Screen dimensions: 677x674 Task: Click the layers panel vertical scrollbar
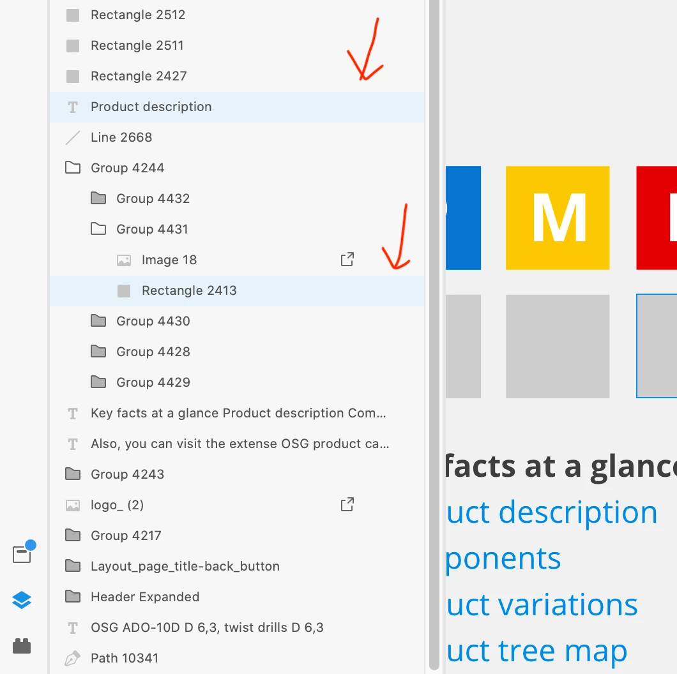pos(434,334)
